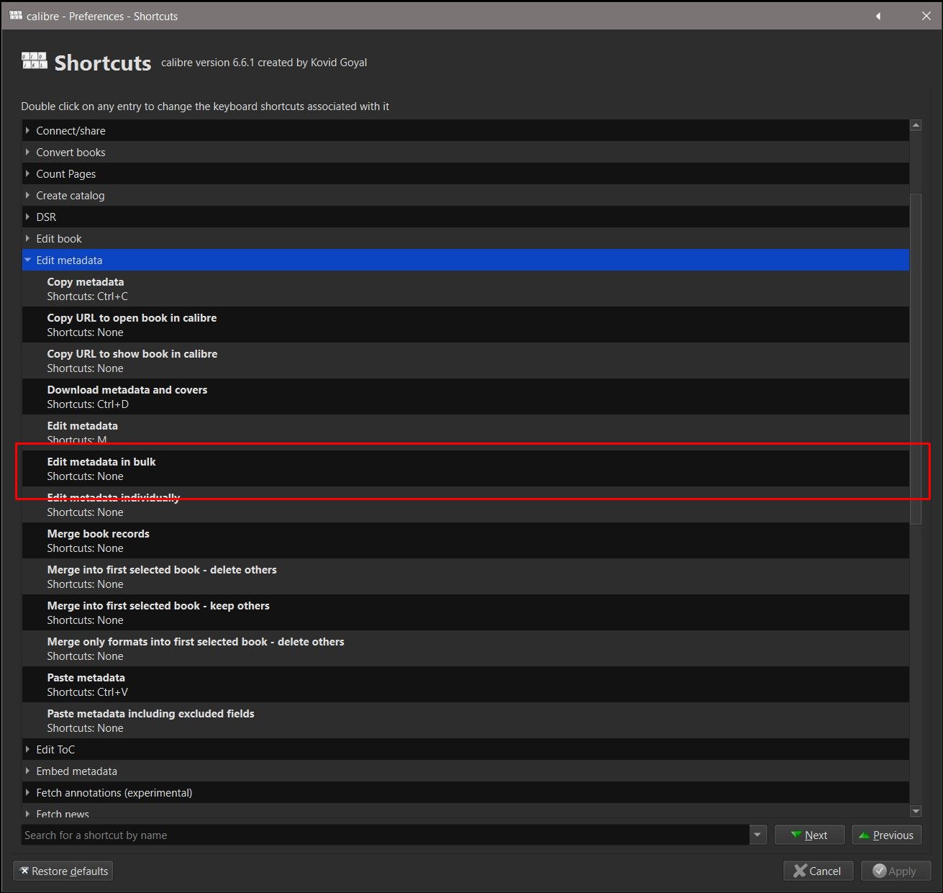Screen dimensions: 943x893
Task: Expand Fetch annotations (experimental) group
Action: point(27,792)
